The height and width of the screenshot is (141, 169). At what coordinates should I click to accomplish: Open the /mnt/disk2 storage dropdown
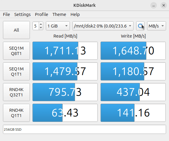click(103, 26)
